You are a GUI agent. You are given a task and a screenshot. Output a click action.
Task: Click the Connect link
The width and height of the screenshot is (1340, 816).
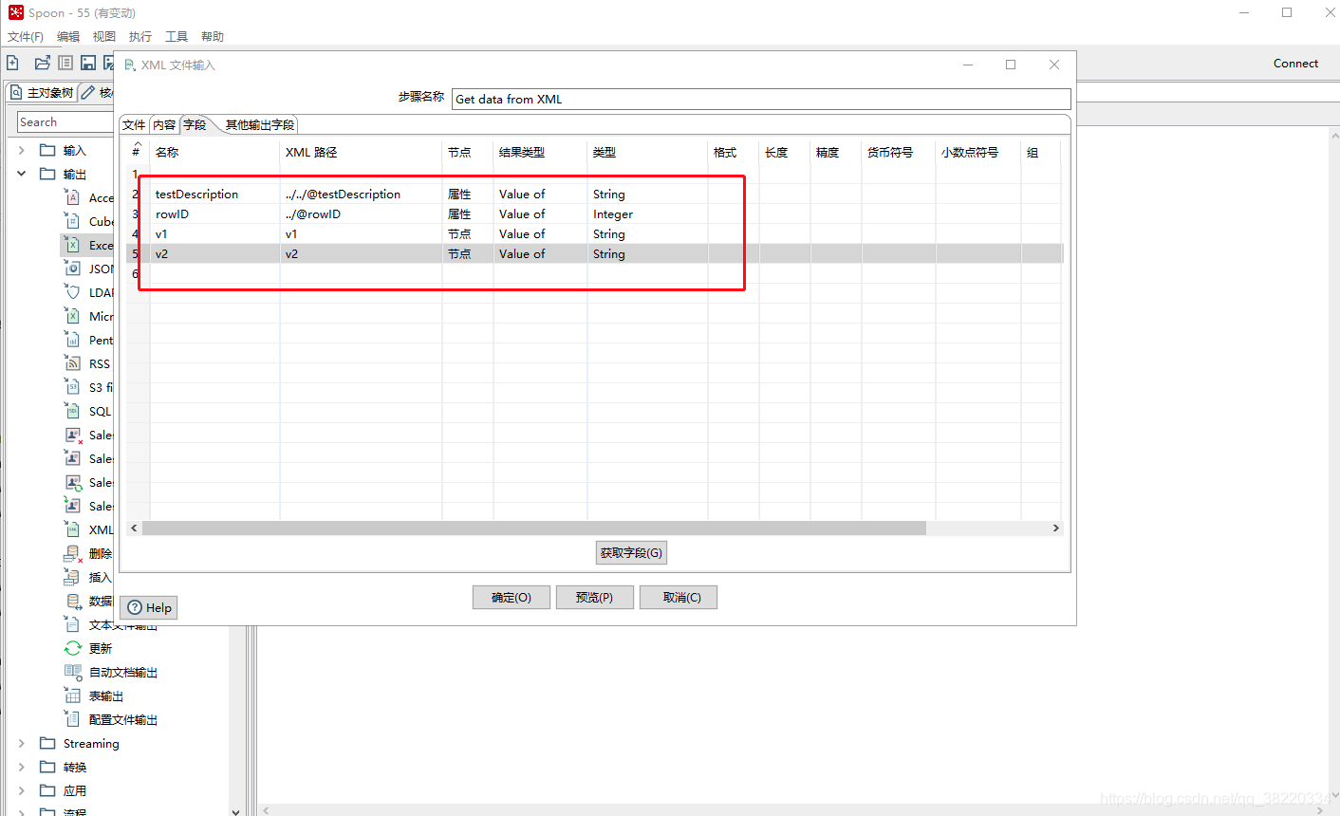1295,64
